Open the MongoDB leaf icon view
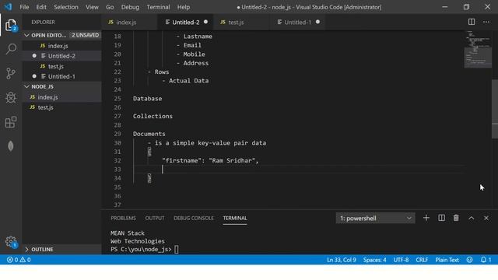This screenshot has height=280, width=498. point(11,146)
